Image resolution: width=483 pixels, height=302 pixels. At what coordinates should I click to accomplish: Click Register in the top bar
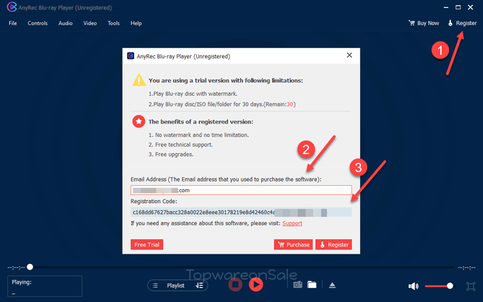tap(462, 23)
